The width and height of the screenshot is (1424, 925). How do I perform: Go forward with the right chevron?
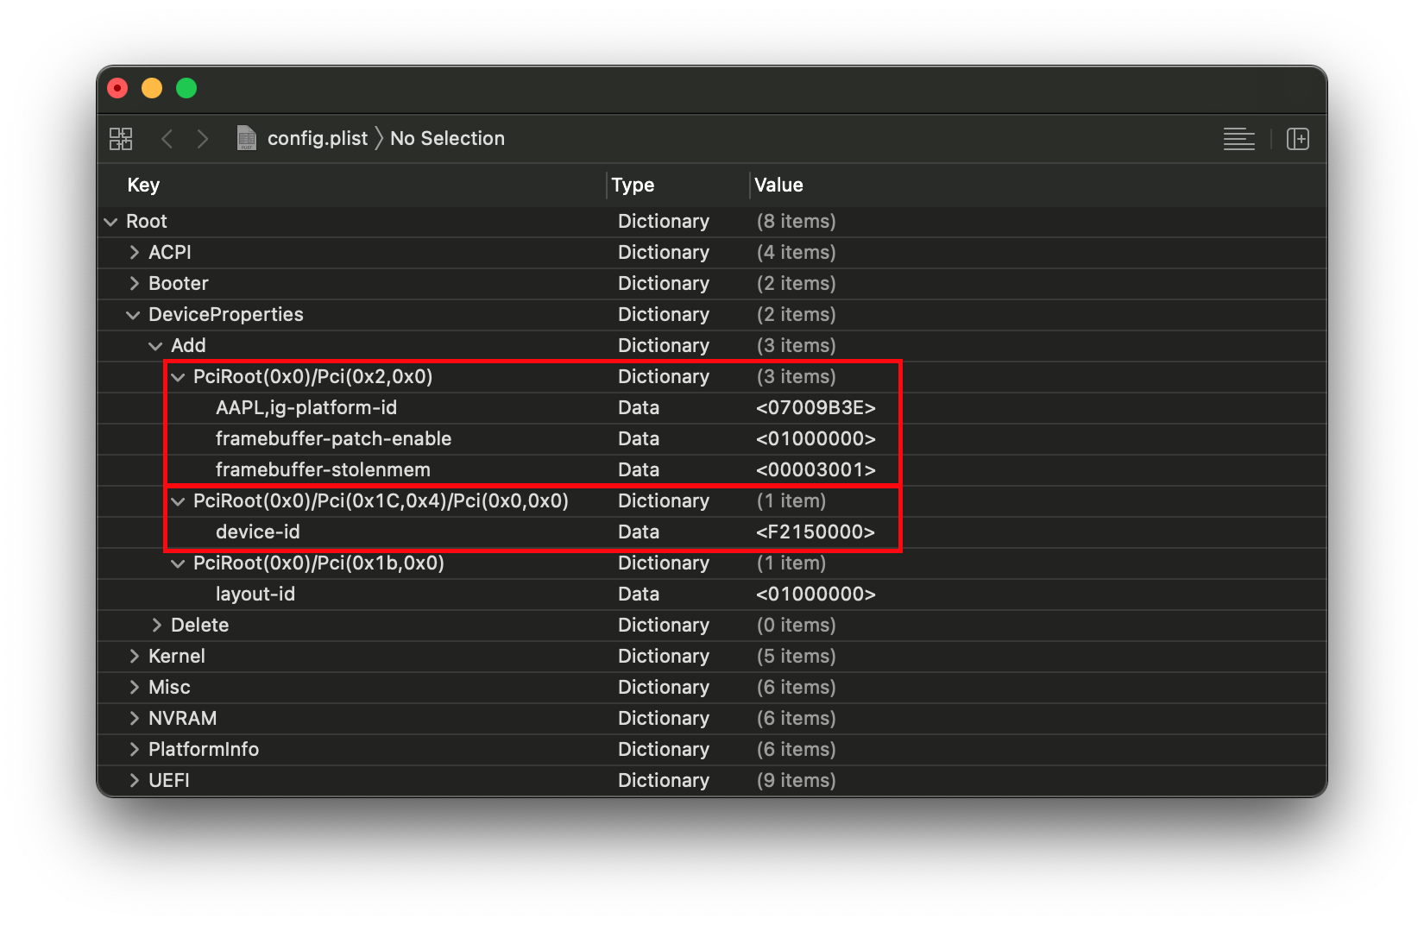[x=203, y=139]
